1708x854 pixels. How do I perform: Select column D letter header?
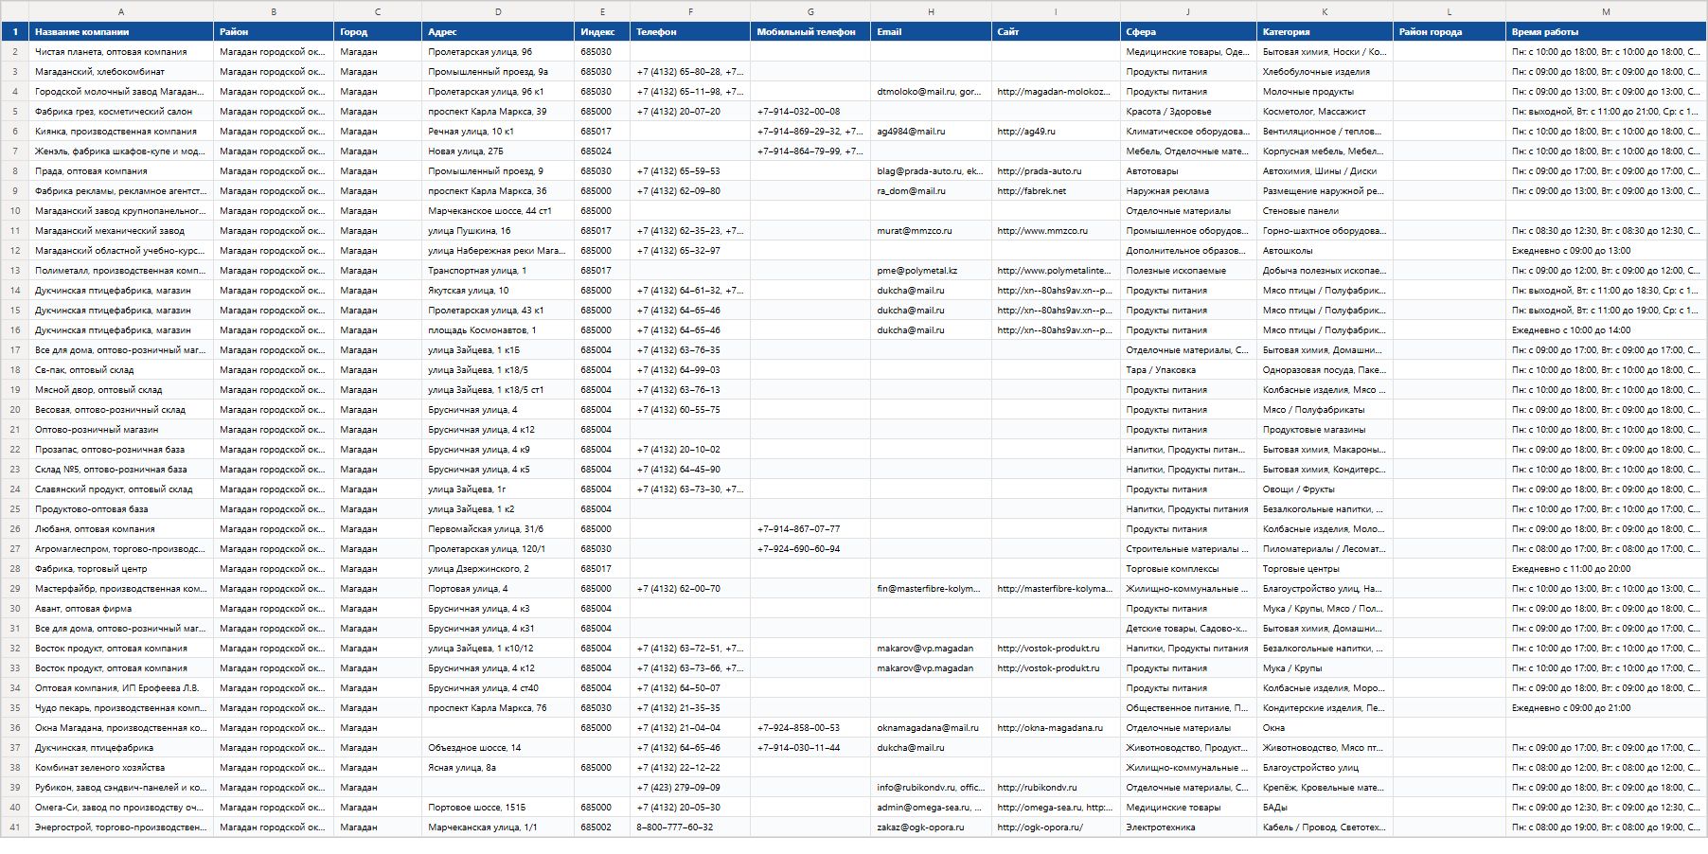(x=498, y=11)
